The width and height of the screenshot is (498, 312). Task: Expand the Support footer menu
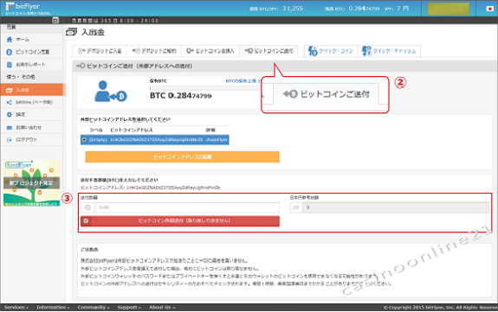[129, 307]
